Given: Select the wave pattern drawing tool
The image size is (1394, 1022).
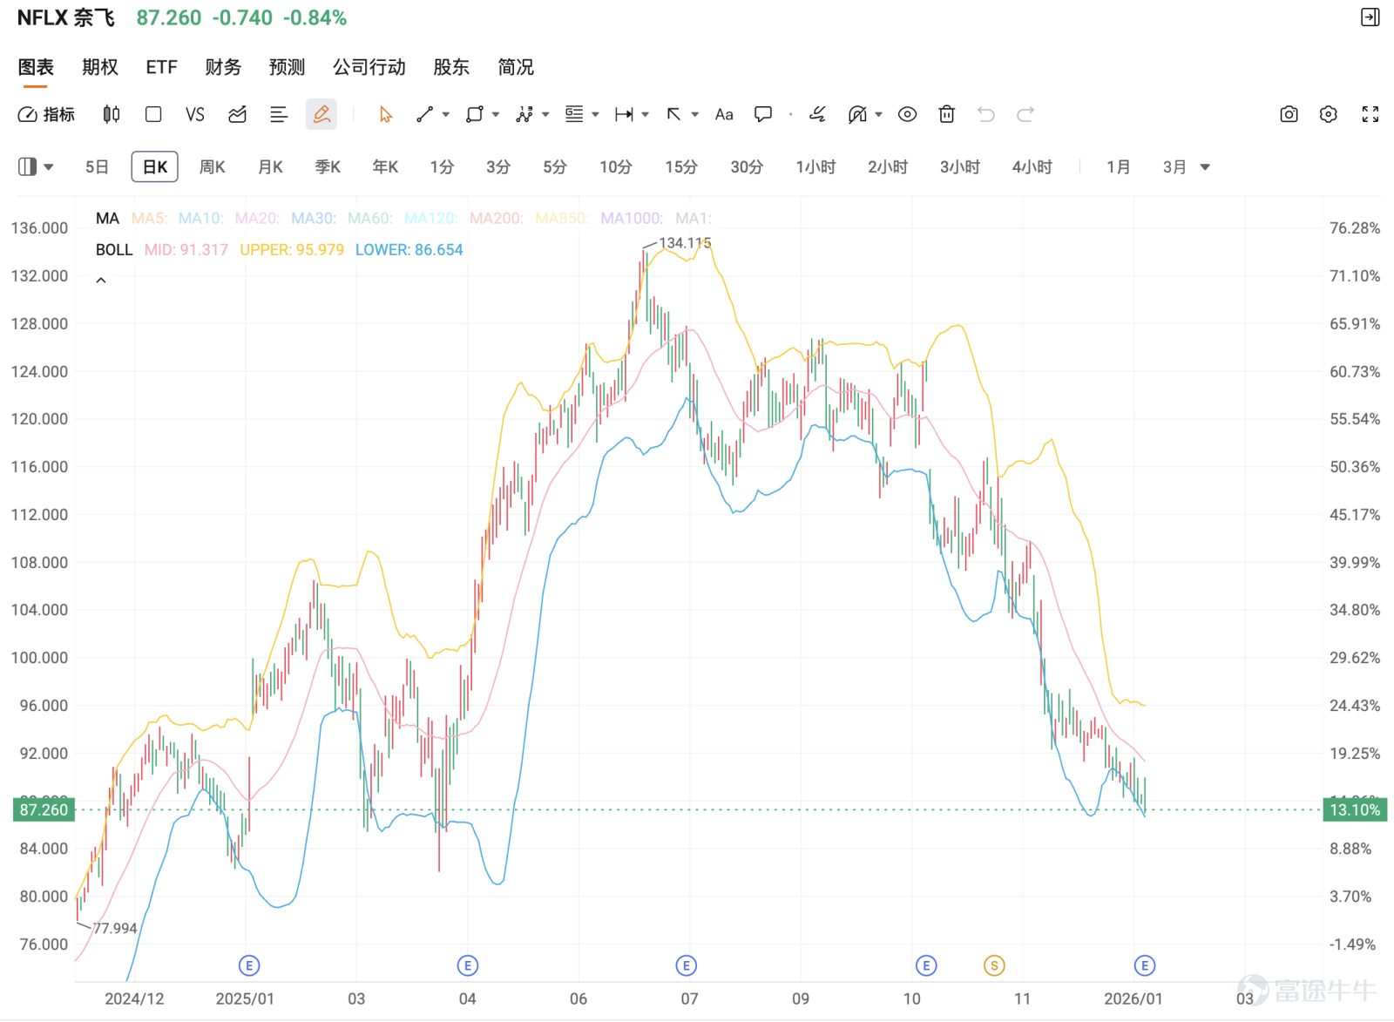Looking at the screenshot, I should coord(524,114).
